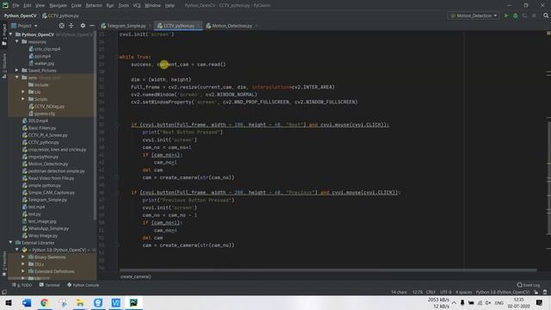Select Motion_Detection.py in project tree
551x310 pixels.
click(x=48, y=164)
